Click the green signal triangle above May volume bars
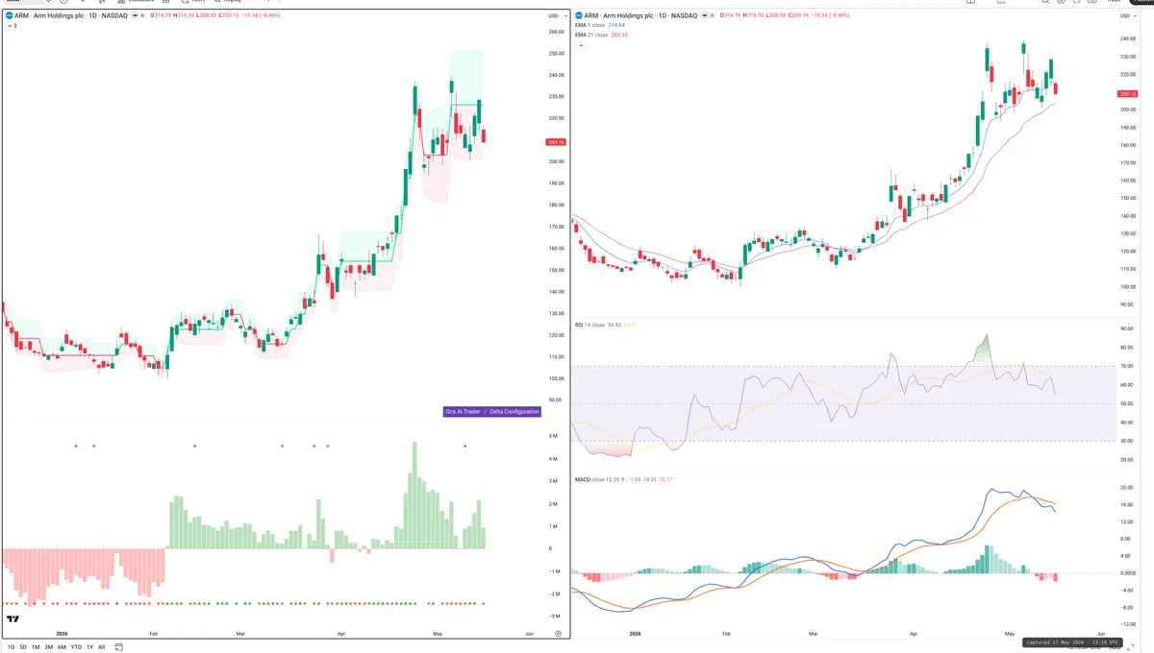 pyautogui.click(x=465, y=446)
